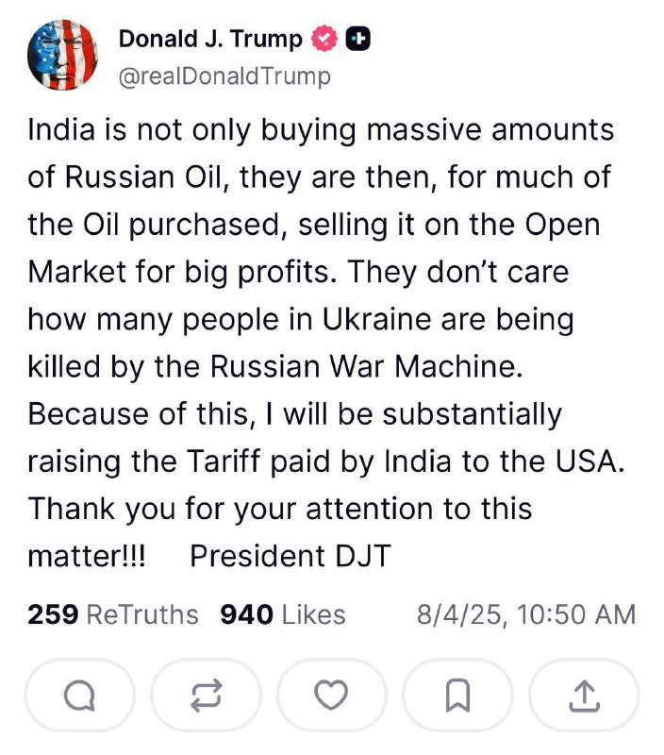Click the "President DJT" signature text
664x755 pixels.
(x=290, y=556)
